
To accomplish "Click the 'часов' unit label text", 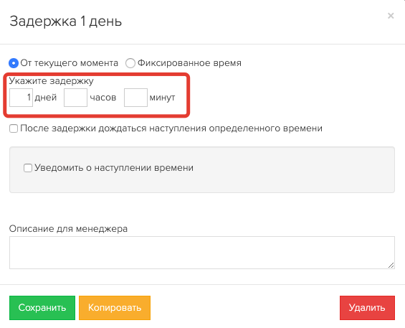I will point(103,98).
